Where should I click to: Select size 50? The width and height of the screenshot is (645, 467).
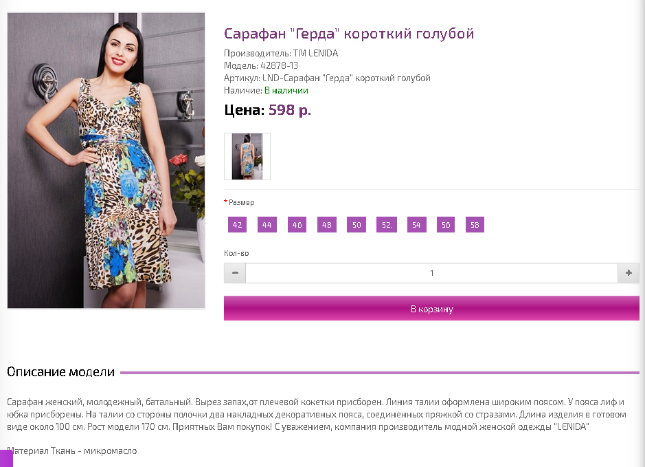[x=357, y=225]
